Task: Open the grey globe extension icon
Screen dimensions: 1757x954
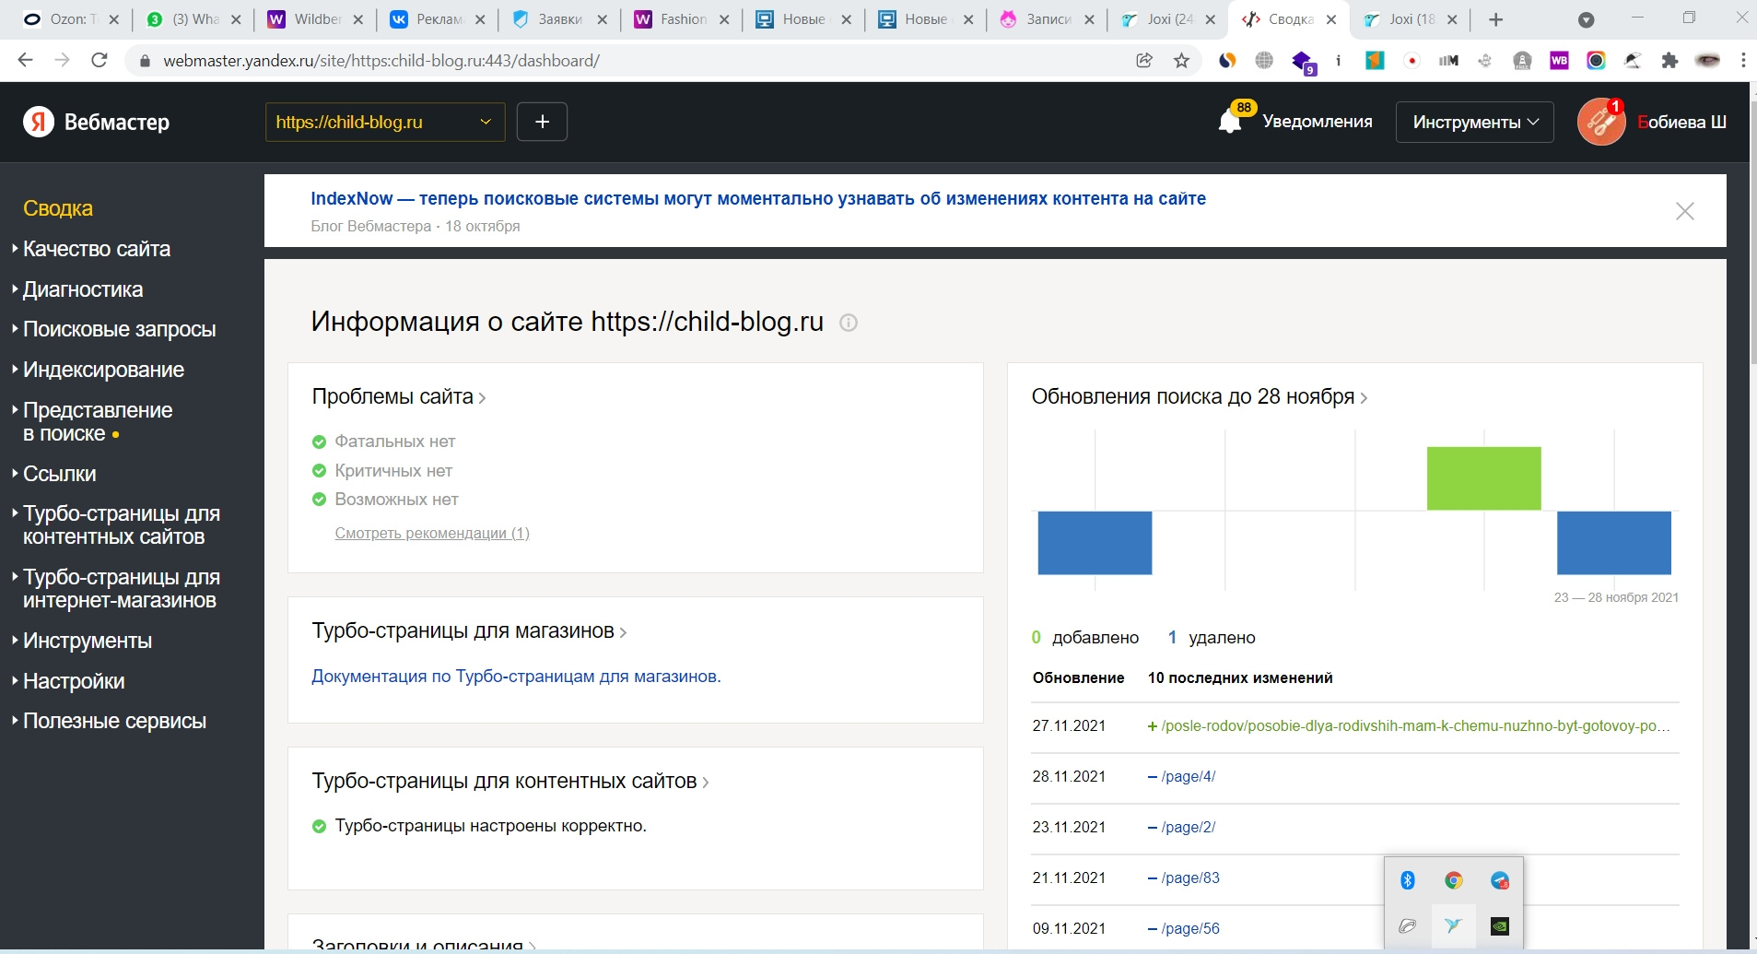Action: coord(1264,60)
